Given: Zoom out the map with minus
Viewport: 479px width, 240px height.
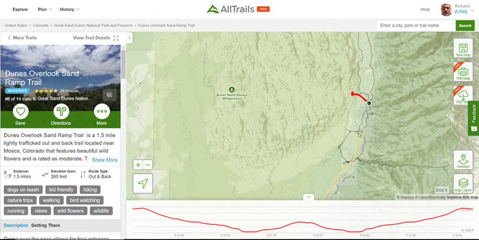Looking at the screenshot, I should [x=148, y=165].
